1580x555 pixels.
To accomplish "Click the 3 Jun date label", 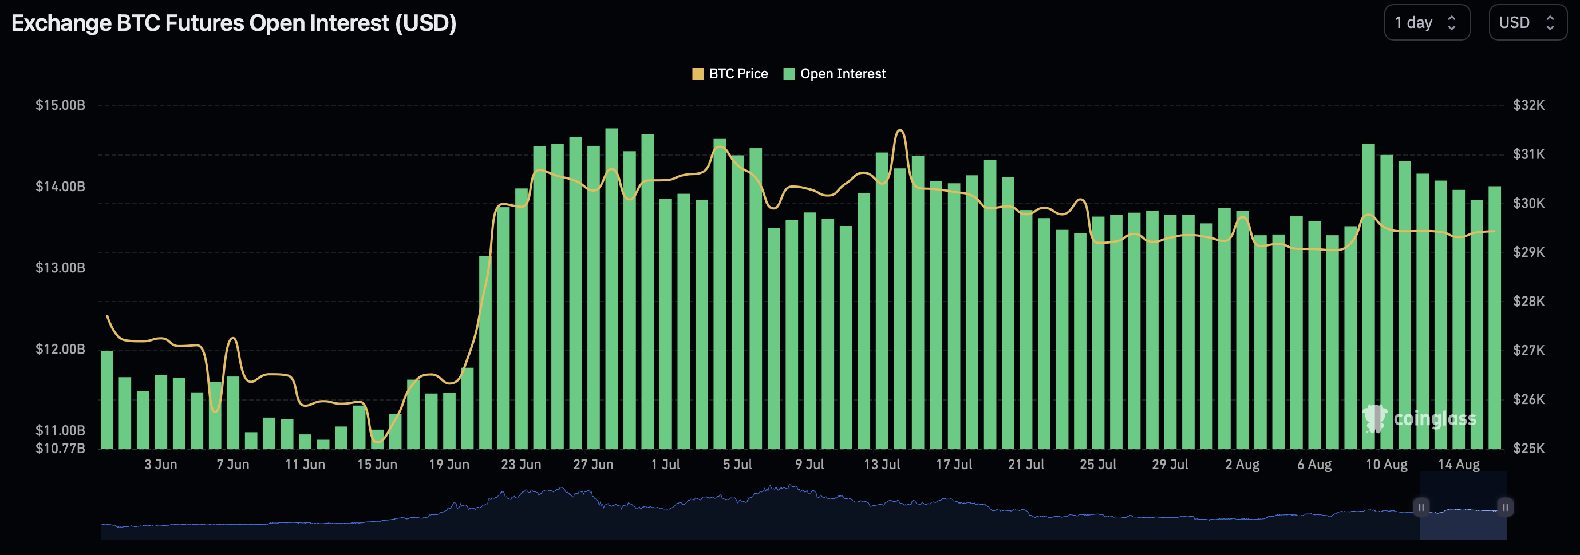I will coord(161,465).
